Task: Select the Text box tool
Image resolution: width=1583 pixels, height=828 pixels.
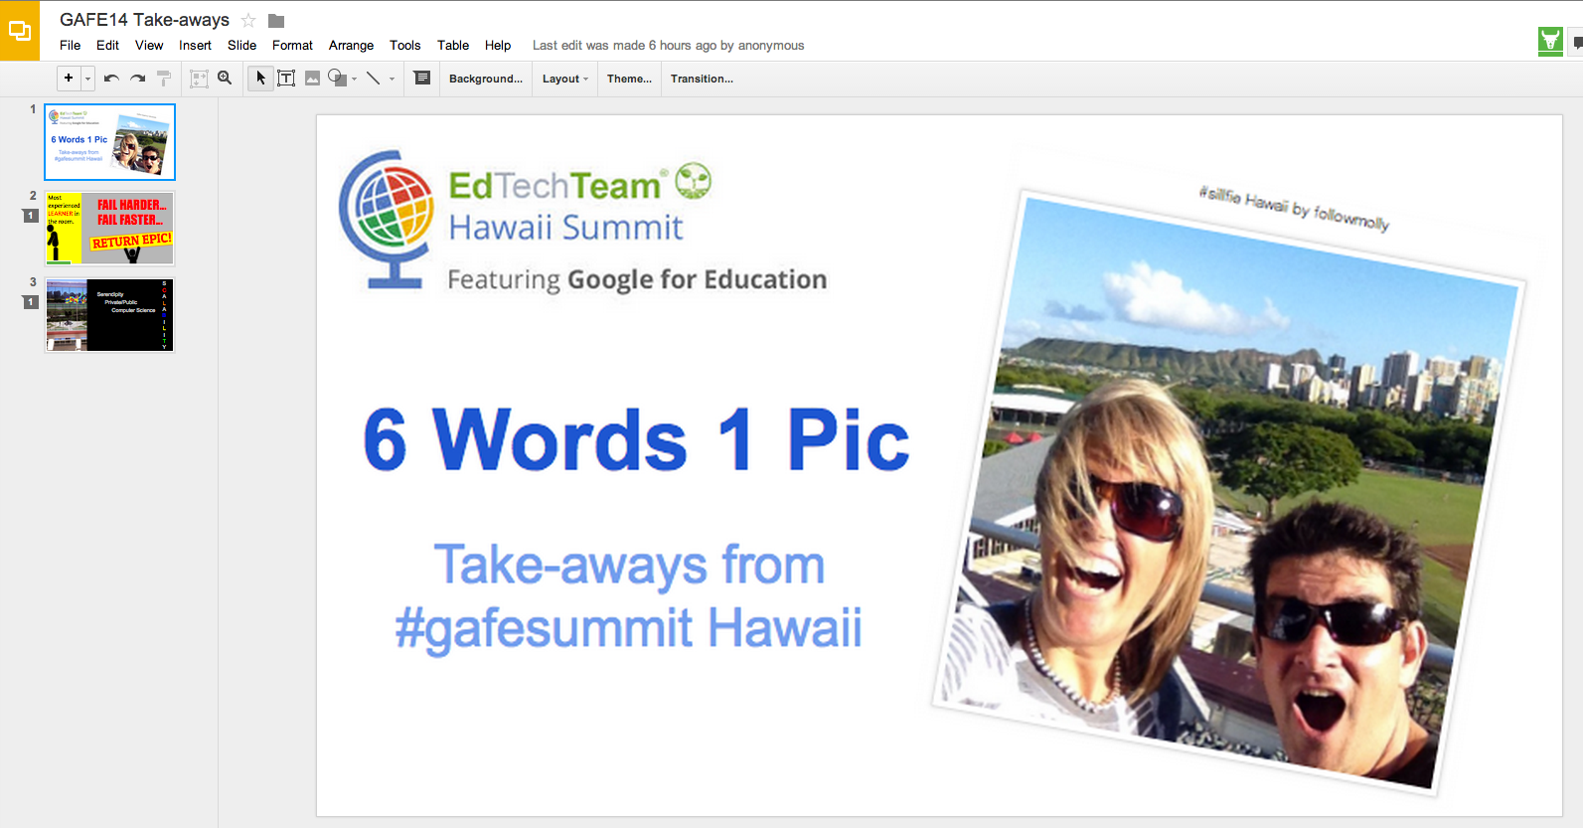Action: click(x=286, y=79)
